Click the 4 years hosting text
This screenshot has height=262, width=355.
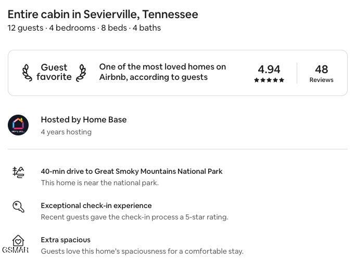[66, 132]
